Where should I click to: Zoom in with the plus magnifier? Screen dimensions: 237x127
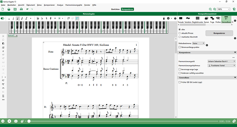pyautogui.click(x=214, y=9)
